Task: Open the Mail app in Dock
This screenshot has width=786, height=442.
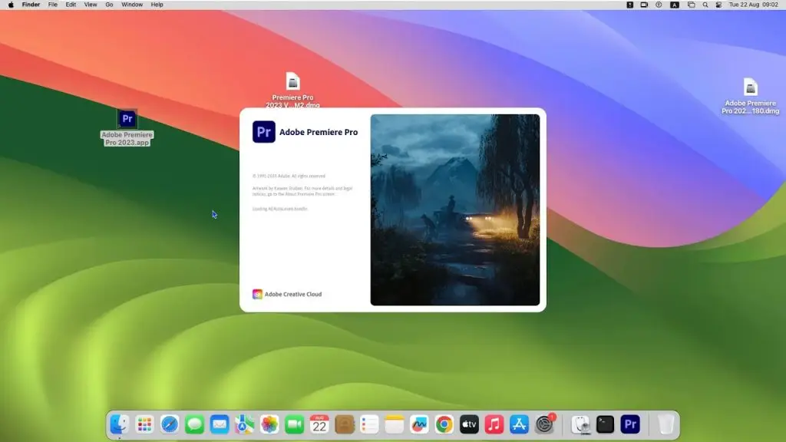Action: [220, 424]
